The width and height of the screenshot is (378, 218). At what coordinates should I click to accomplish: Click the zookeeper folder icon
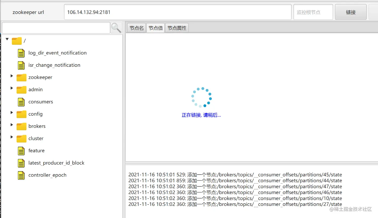(21, 78)
